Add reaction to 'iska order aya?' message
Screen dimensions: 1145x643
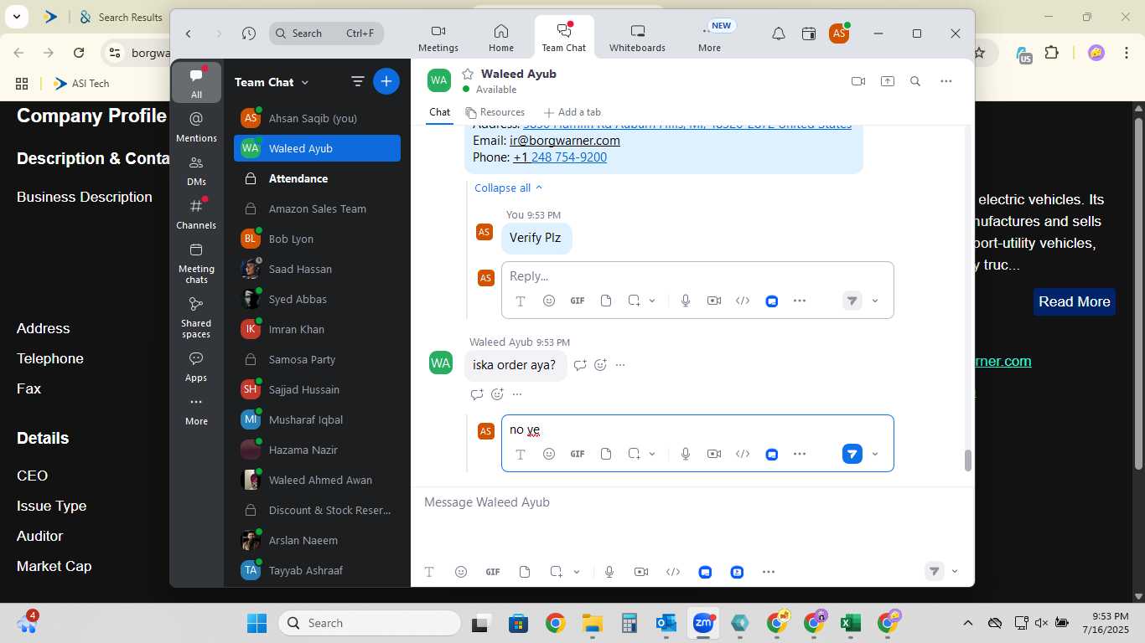pyautogui.click(x=600, y=365)
